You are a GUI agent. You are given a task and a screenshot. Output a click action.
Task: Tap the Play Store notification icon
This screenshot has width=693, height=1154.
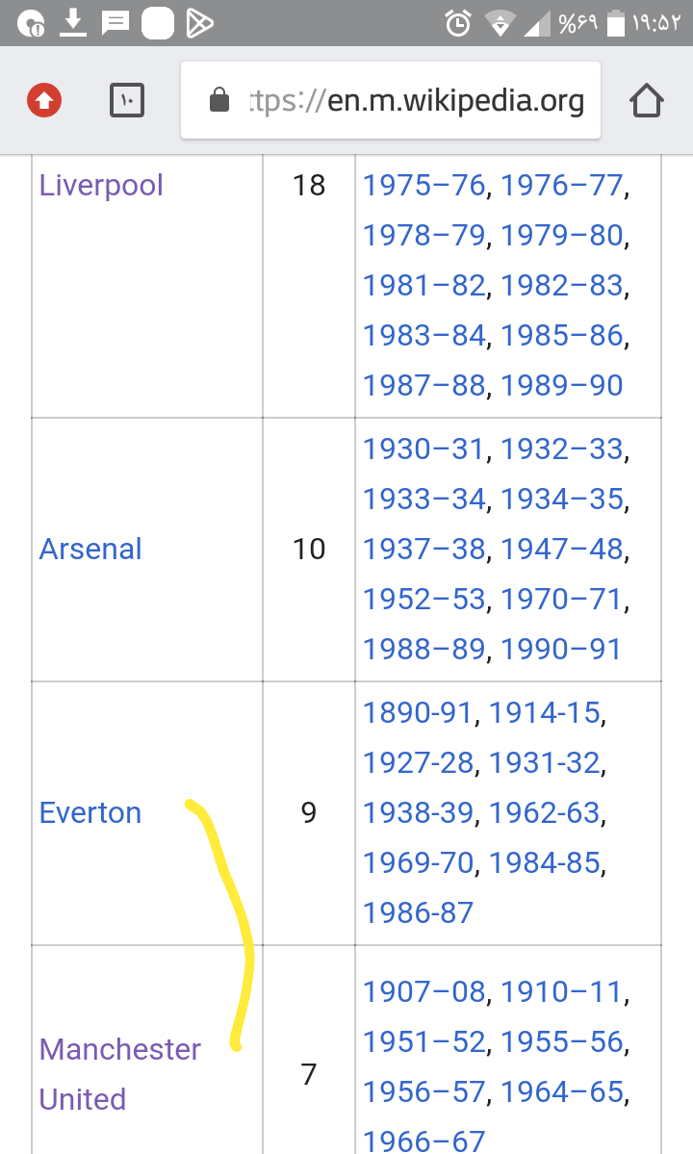pos(199,23)
